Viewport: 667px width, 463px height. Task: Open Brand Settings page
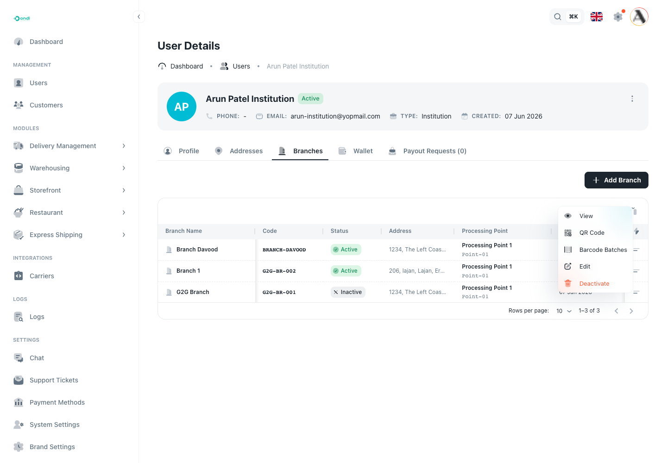point(69,447)
